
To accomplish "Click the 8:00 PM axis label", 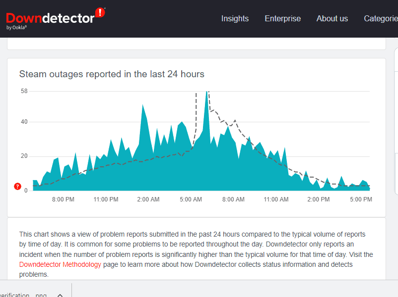I will [x=63, y=199].
